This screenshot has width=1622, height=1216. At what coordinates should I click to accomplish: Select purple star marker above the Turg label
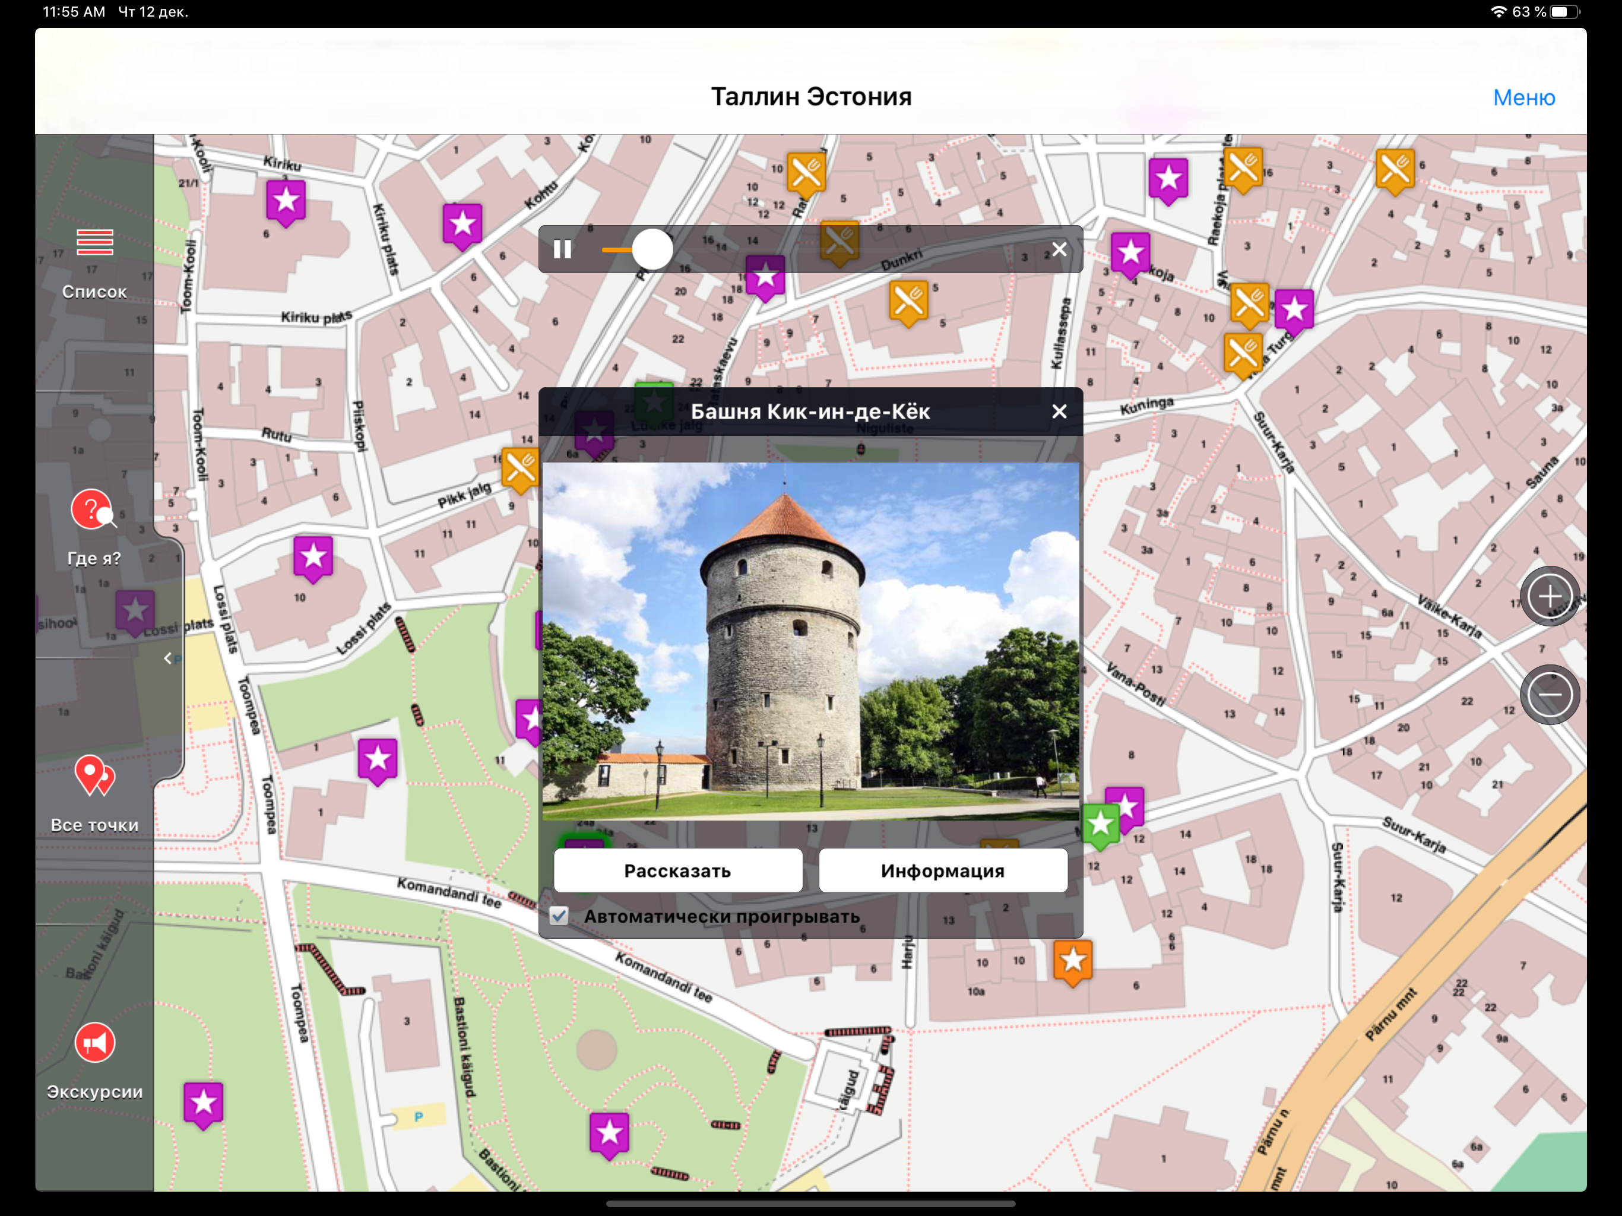click(1294, 312)
